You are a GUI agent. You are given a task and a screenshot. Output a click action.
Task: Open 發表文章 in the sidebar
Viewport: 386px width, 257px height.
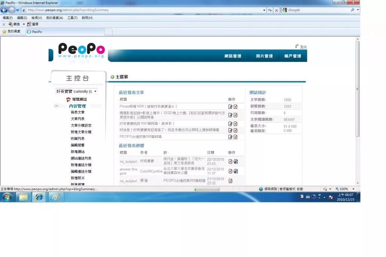pos(78,112)
